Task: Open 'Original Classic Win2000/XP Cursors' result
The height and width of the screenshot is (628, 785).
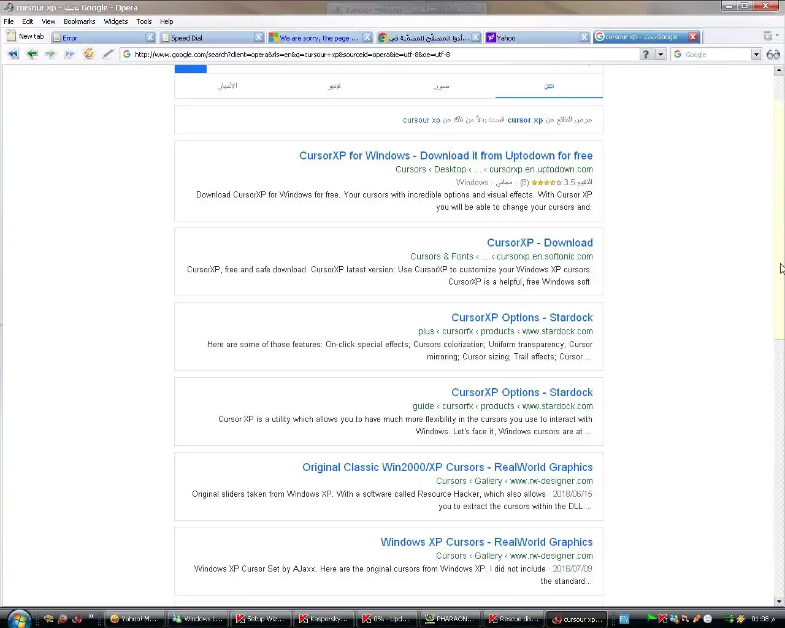Action: [x=448, y=467]
